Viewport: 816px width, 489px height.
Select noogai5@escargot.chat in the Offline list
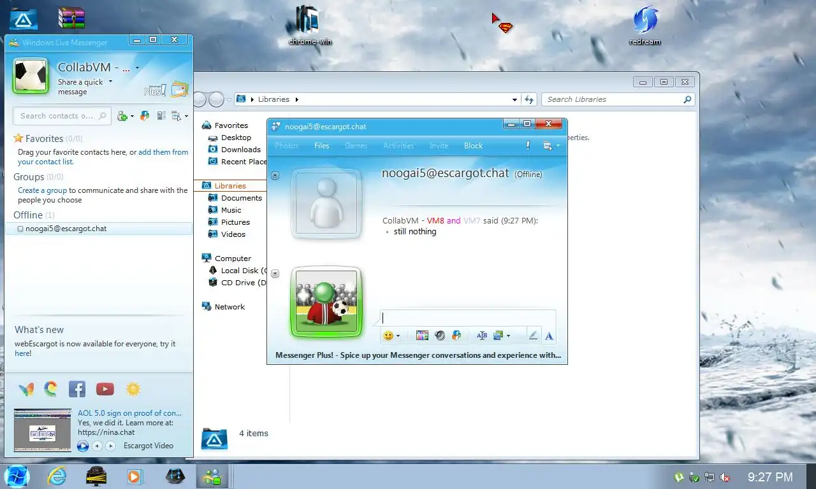coord(99,229)
